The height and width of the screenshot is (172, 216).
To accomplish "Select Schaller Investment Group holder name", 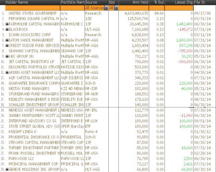I will (x=34, y=105).
